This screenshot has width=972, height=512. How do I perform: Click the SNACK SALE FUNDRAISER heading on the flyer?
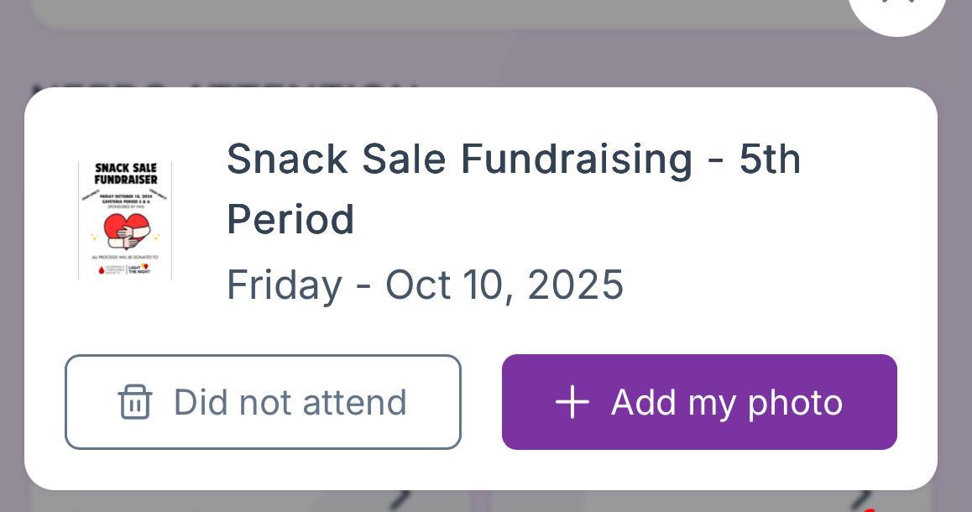point(126,174)
